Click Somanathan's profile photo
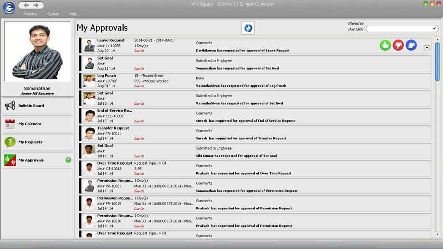Viewport: 443px width, 249px height. pyautogui.click(x=37, y=51)
